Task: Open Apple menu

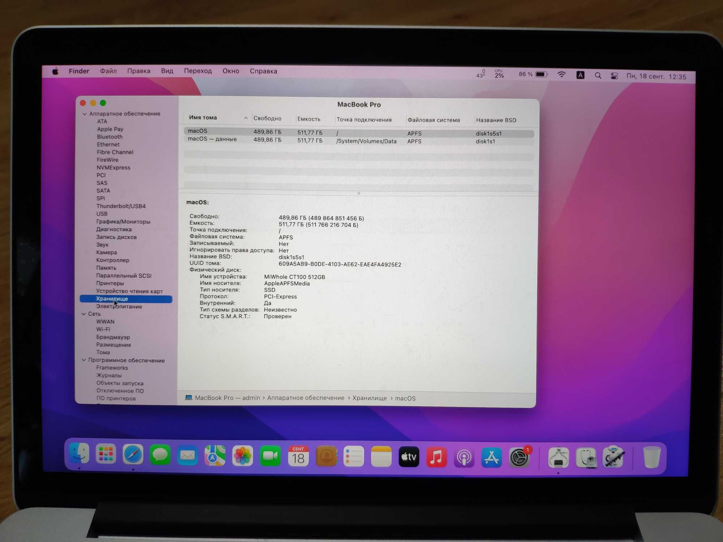Action: (55, 71)
